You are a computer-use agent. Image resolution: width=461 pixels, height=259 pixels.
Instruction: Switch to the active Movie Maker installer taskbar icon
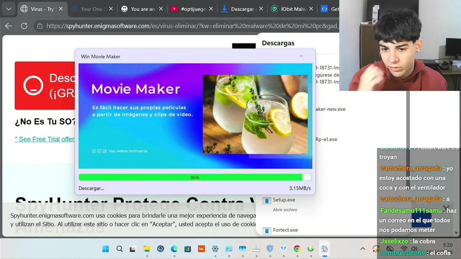[325, 249]
